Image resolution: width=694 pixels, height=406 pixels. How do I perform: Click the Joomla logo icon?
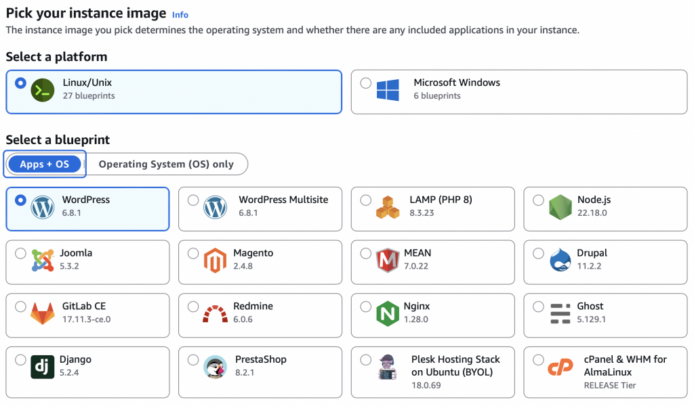click(x=42, y=261)
